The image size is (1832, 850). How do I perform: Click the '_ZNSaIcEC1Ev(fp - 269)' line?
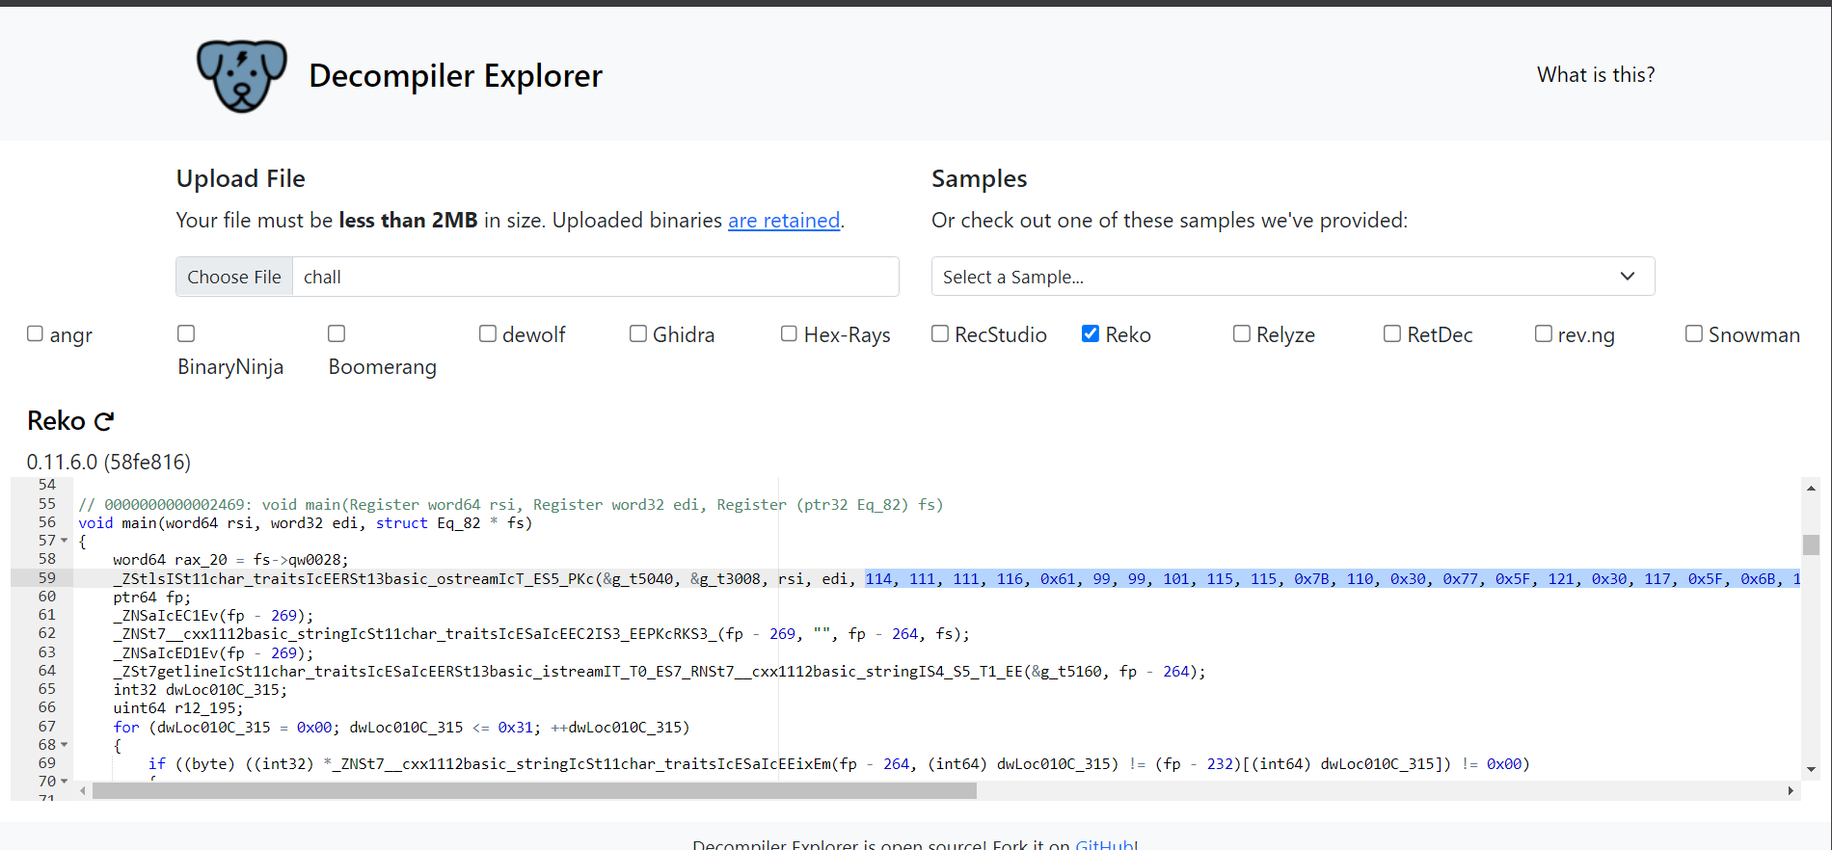(x=213, y=616)
